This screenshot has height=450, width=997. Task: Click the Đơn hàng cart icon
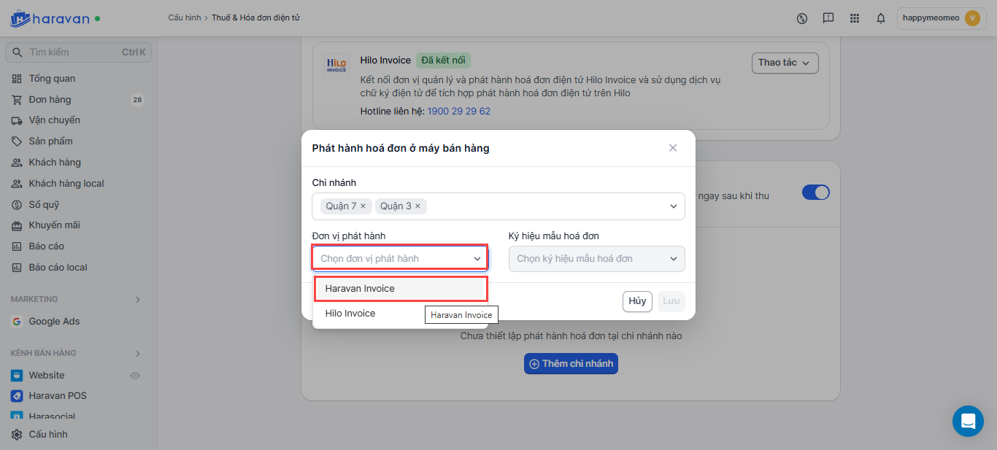(x=17, y=100)
